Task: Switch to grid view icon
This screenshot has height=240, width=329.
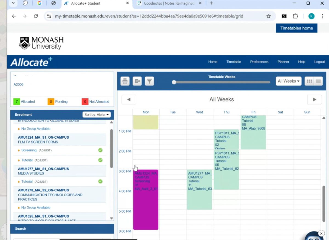Action: (x=309, y=81)
